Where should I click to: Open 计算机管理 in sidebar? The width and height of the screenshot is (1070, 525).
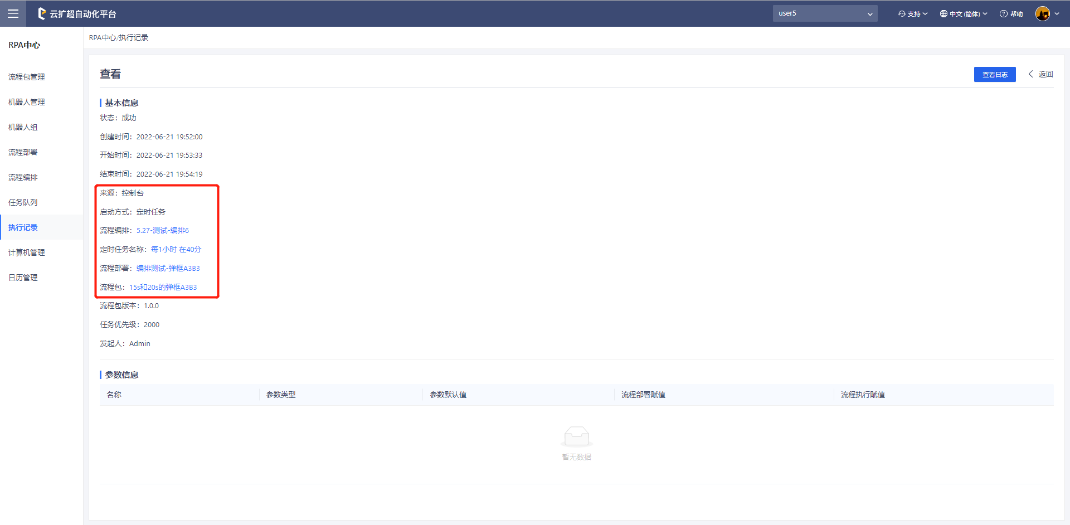[x=27, y=252]
